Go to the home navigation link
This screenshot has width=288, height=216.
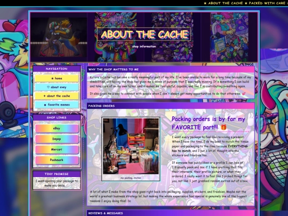click(57, 78)
